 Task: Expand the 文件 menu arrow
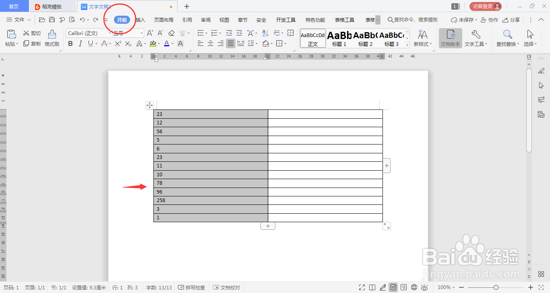click(29, 20)
